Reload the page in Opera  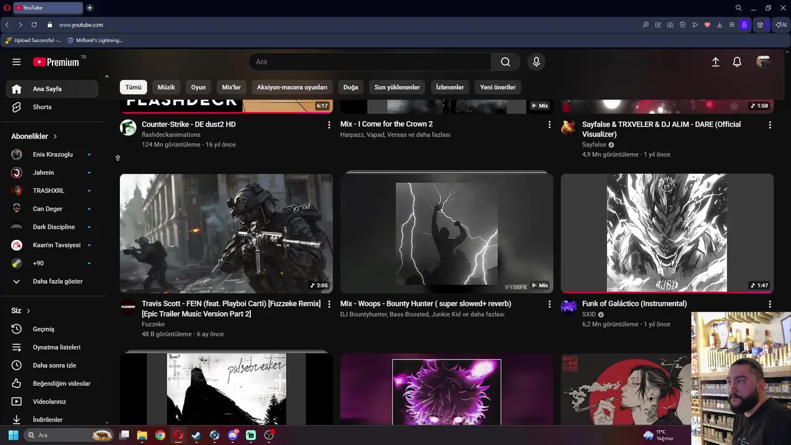(34, 25)
